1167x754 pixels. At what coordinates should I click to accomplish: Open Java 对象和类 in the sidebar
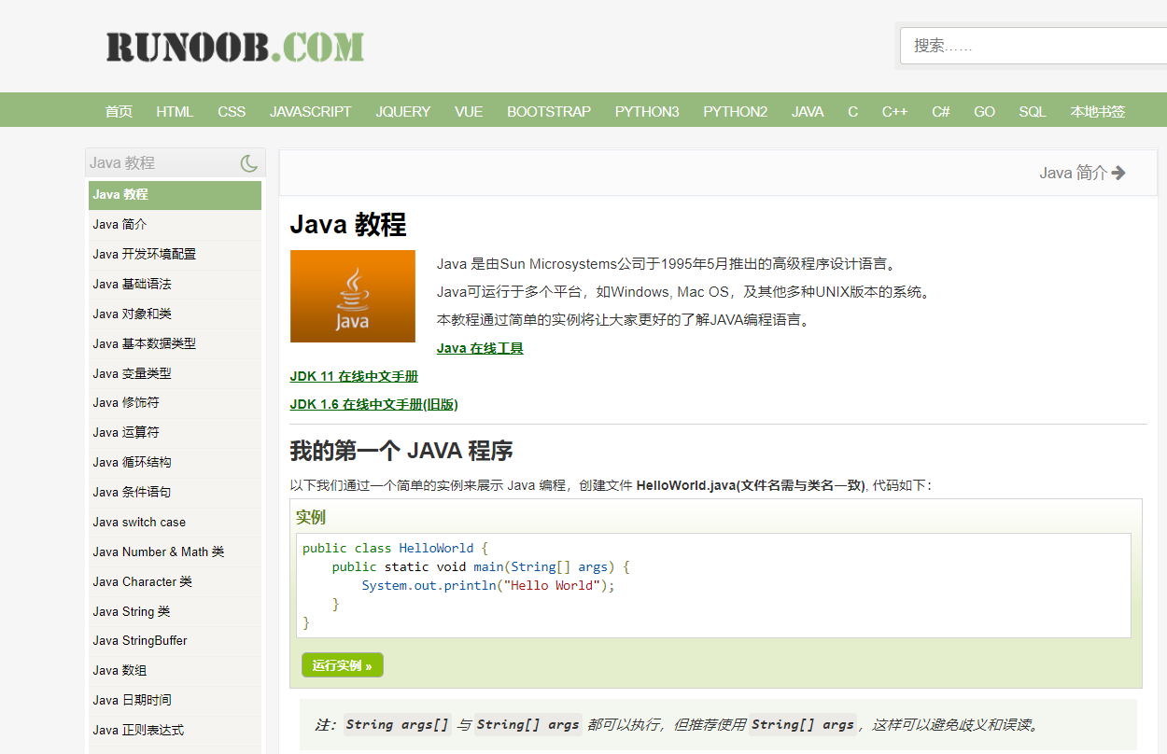click(175, 314)
